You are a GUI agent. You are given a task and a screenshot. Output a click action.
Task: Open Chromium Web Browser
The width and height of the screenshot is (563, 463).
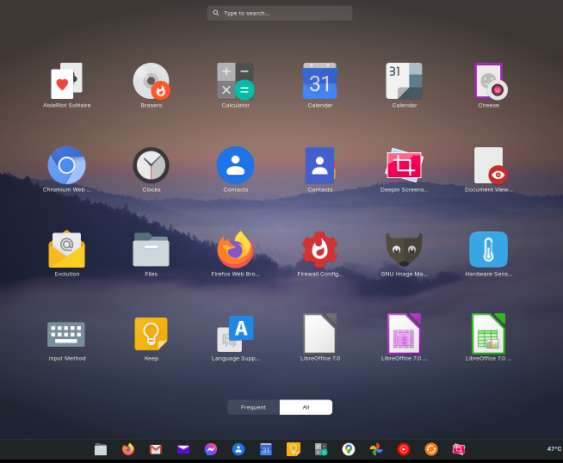click(x=66, y=165)
